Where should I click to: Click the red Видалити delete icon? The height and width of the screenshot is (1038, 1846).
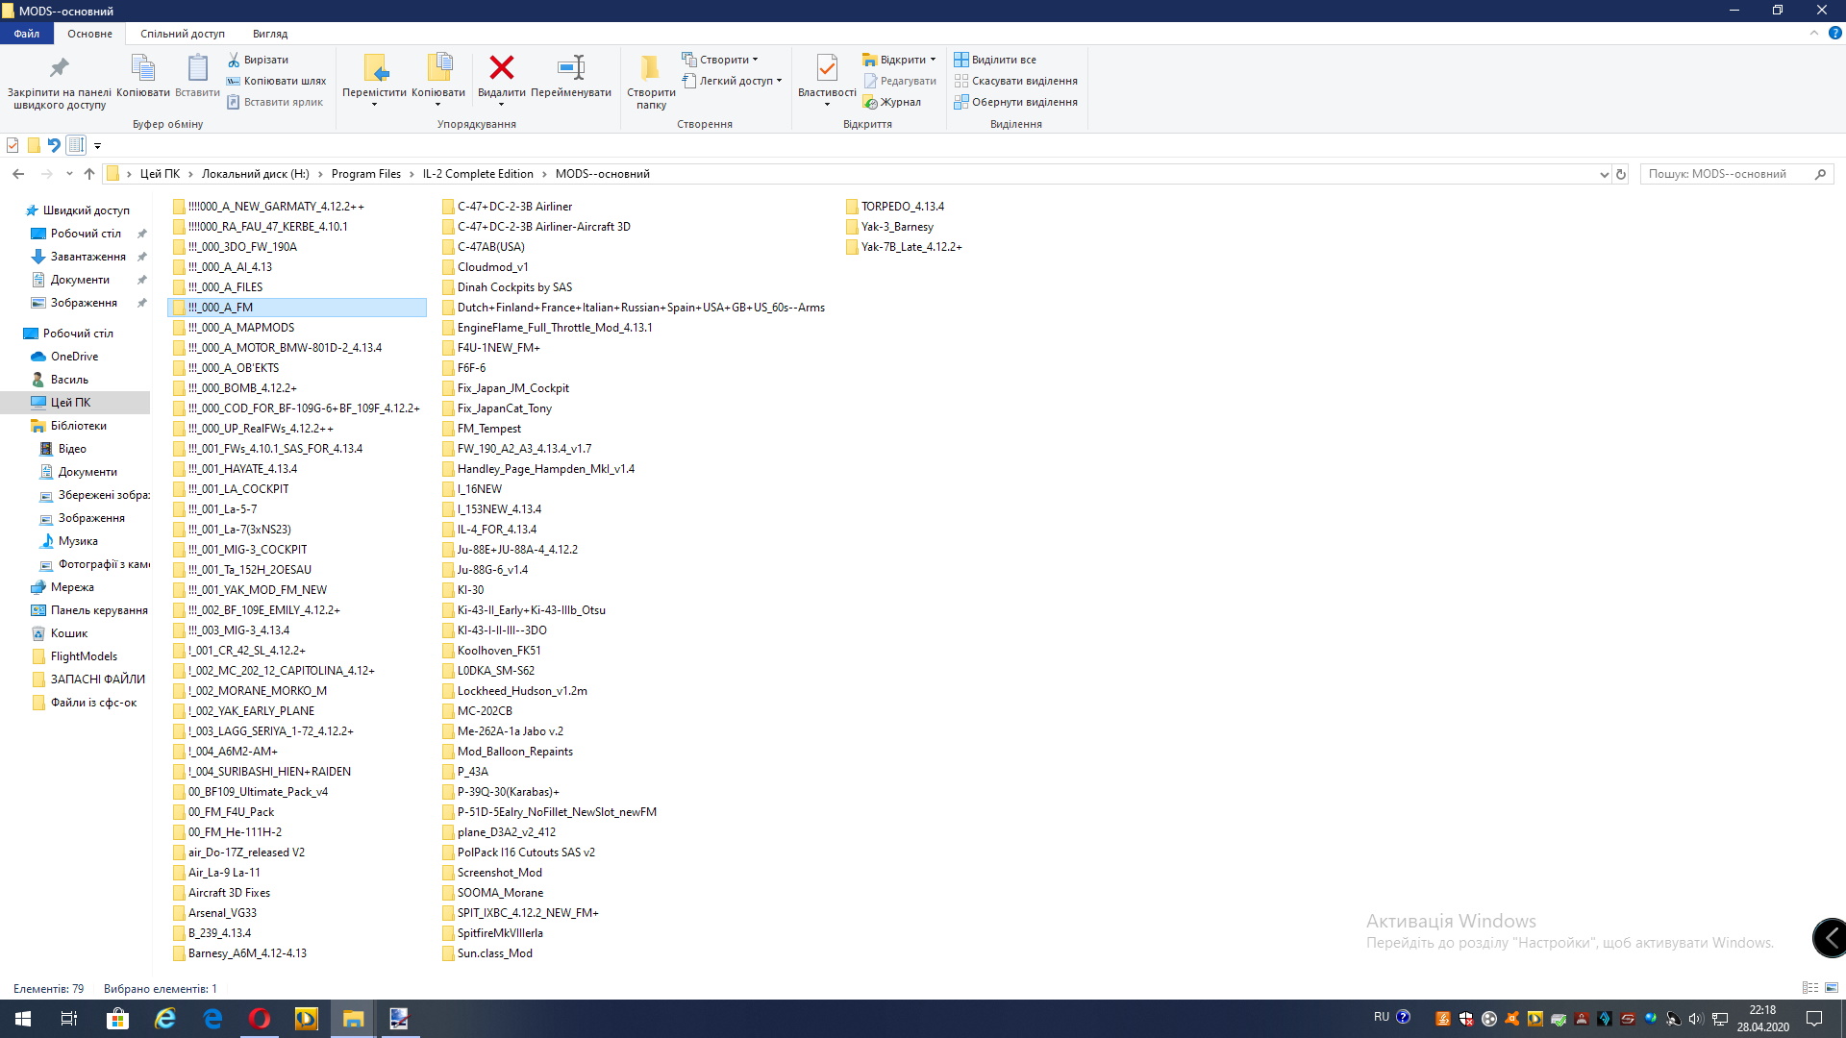tap(501, 67)
